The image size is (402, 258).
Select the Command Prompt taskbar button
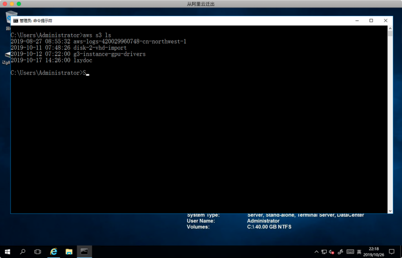point(84,251)
